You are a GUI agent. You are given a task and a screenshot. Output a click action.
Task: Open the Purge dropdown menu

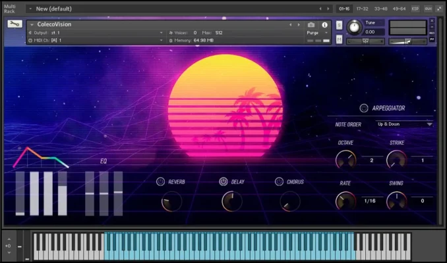pyautogui.click(x=317, y=33)
